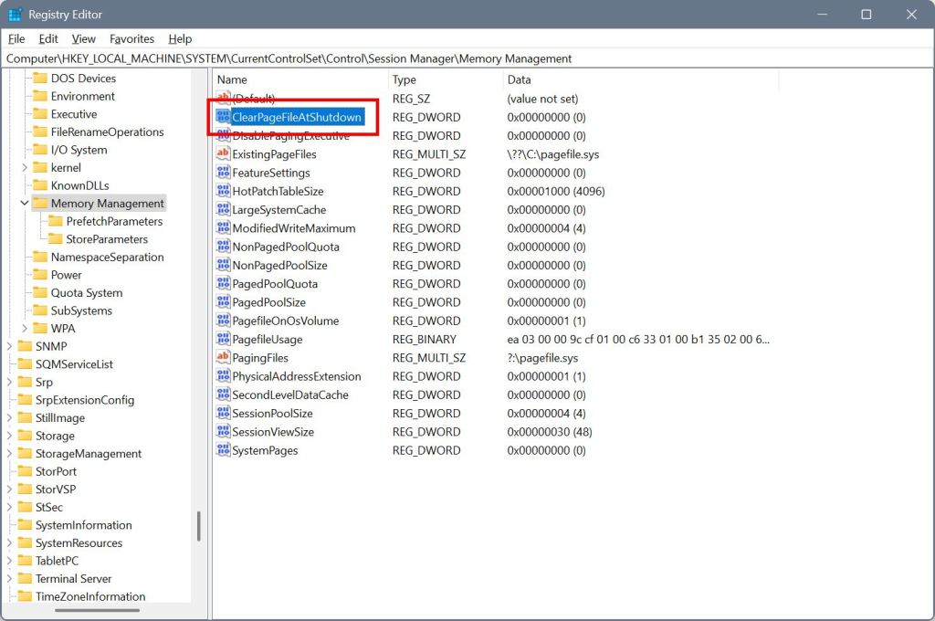This screenshot has height=621, width=935.
Task: Open the Favorites menu
Action: click(x=131, y=38)
